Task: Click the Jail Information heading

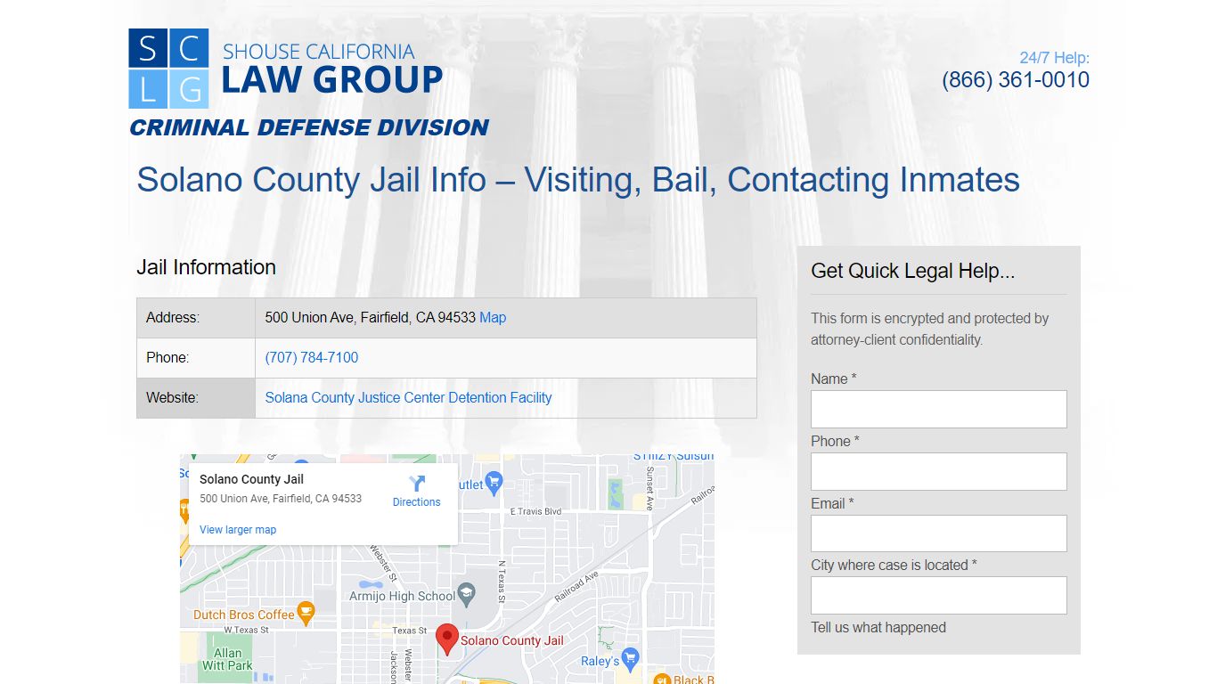Action: [x=206, y=267]
